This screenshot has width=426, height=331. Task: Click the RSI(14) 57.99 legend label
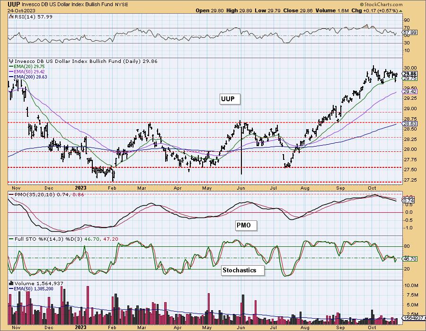point(33,17)
